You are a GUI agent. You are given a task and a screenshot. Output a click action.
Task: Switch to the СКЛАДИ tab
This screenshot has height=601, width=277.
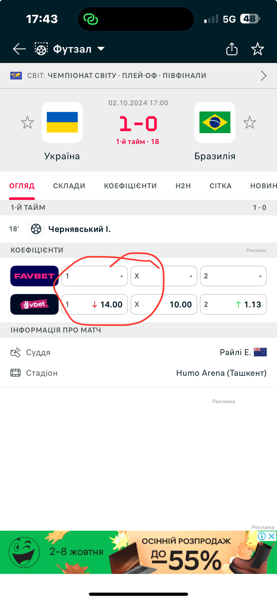coord(69,186)
